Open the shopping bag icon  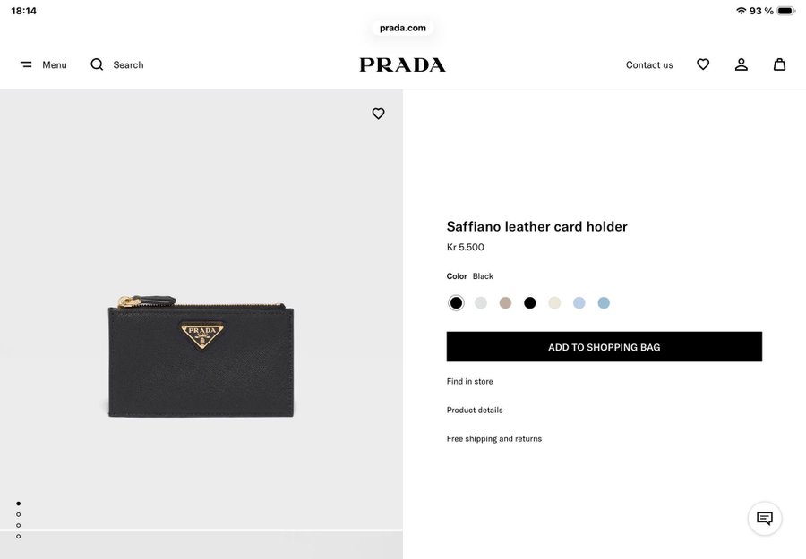click(x=780, y=64)
